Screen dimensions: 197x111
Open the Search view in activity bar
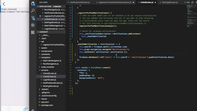33,10
